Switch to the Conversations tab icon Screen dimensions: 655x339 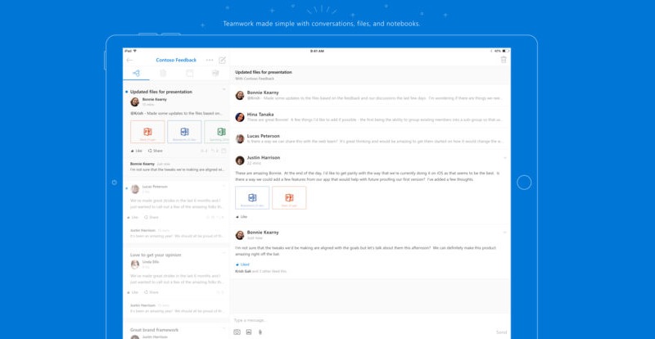tap(136, 73)
